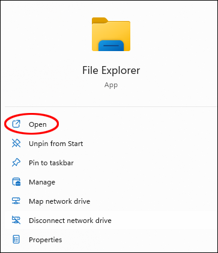Choose Pin to taskbar label
The width and height of the screenshot is (218, 253).
coord(51,163)
